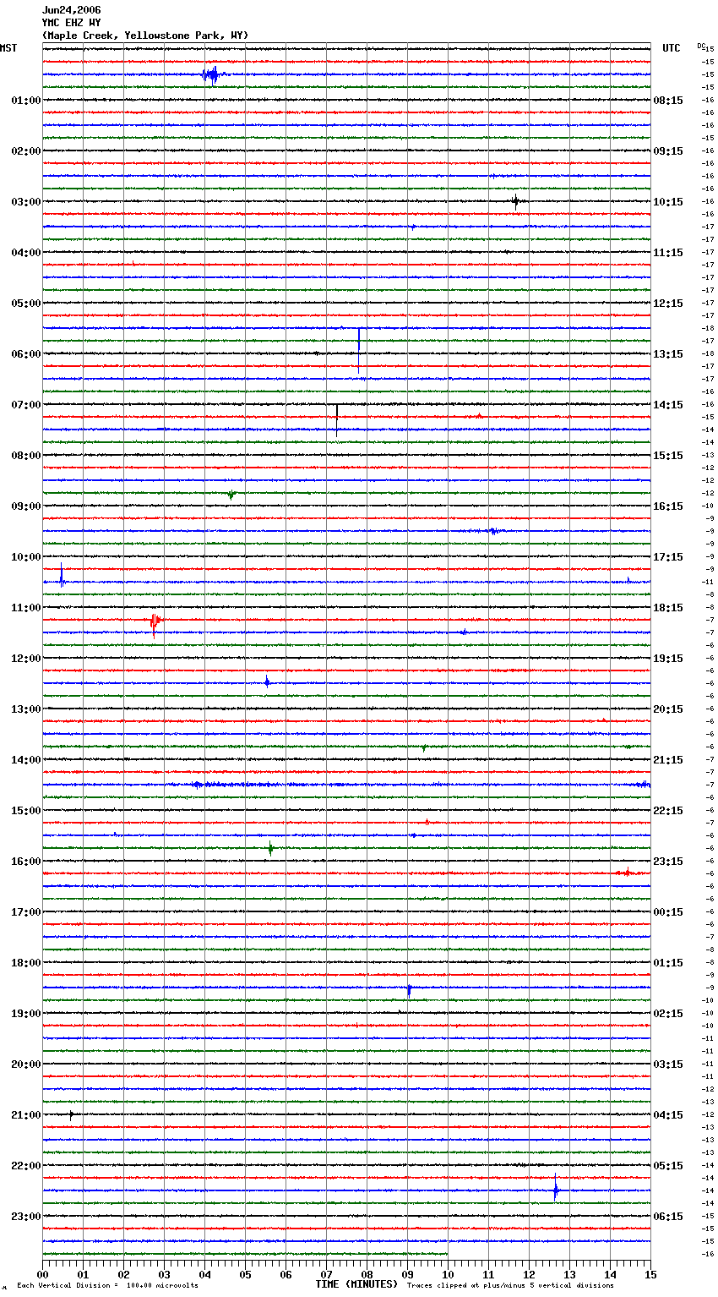
Task: Click the blue wiggle after 09:00 near minute 11
Action: click(x=493, y=531)
